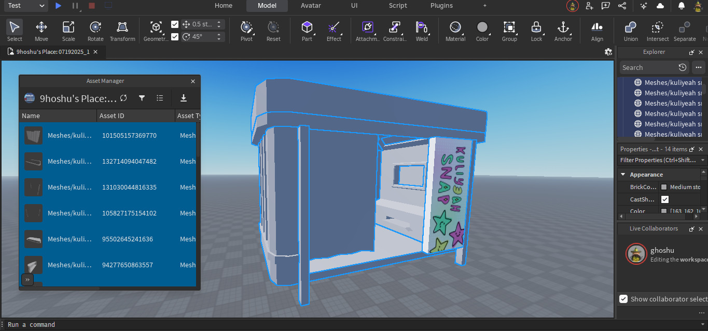Toggle the 45° rotation snap checkbox
This screenshot has width=708, height=331.
[175, 36]
